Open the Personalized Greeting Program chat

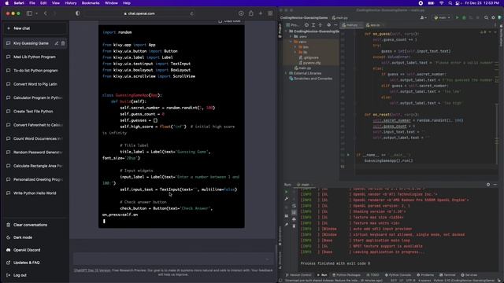point(35,179)
